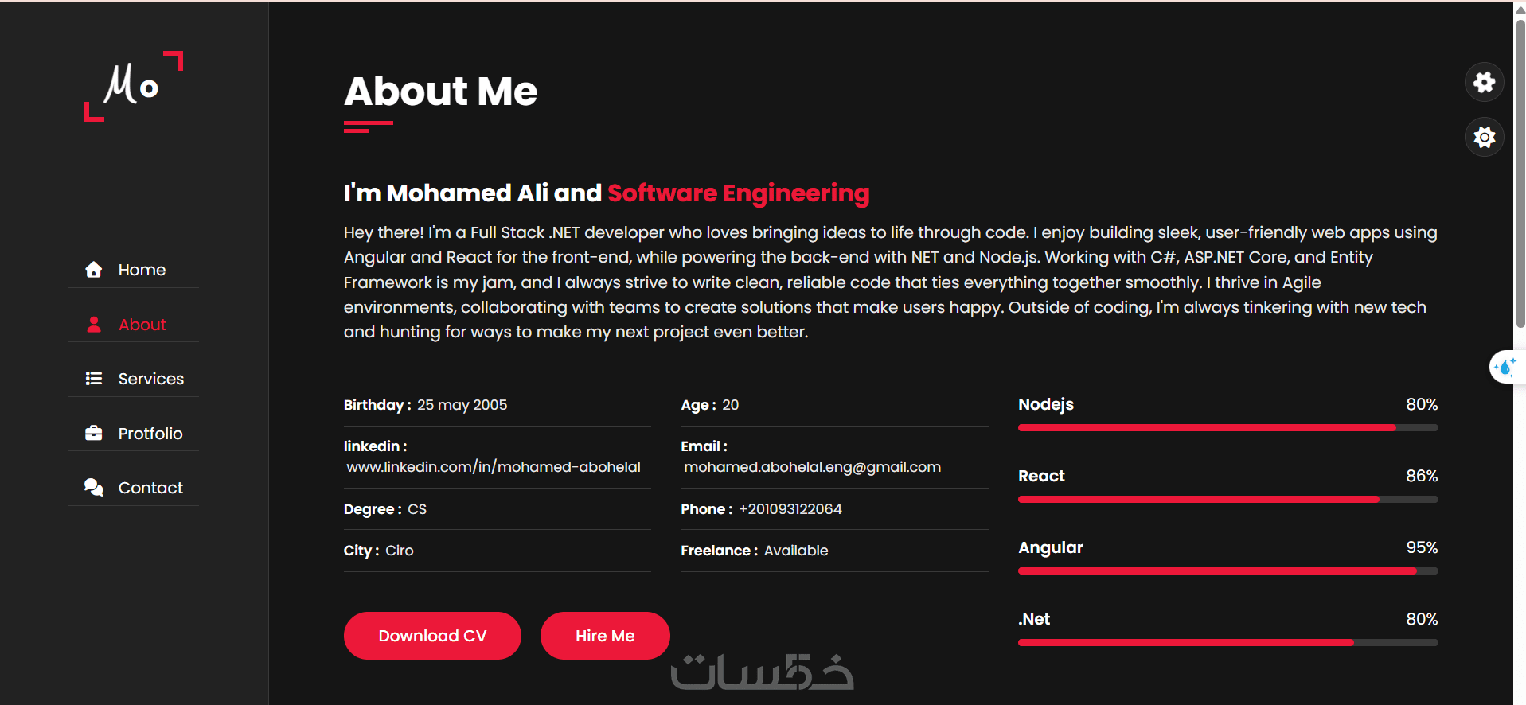
Task: Toggle light mode with sun icon
Action: coord(1484,137)
